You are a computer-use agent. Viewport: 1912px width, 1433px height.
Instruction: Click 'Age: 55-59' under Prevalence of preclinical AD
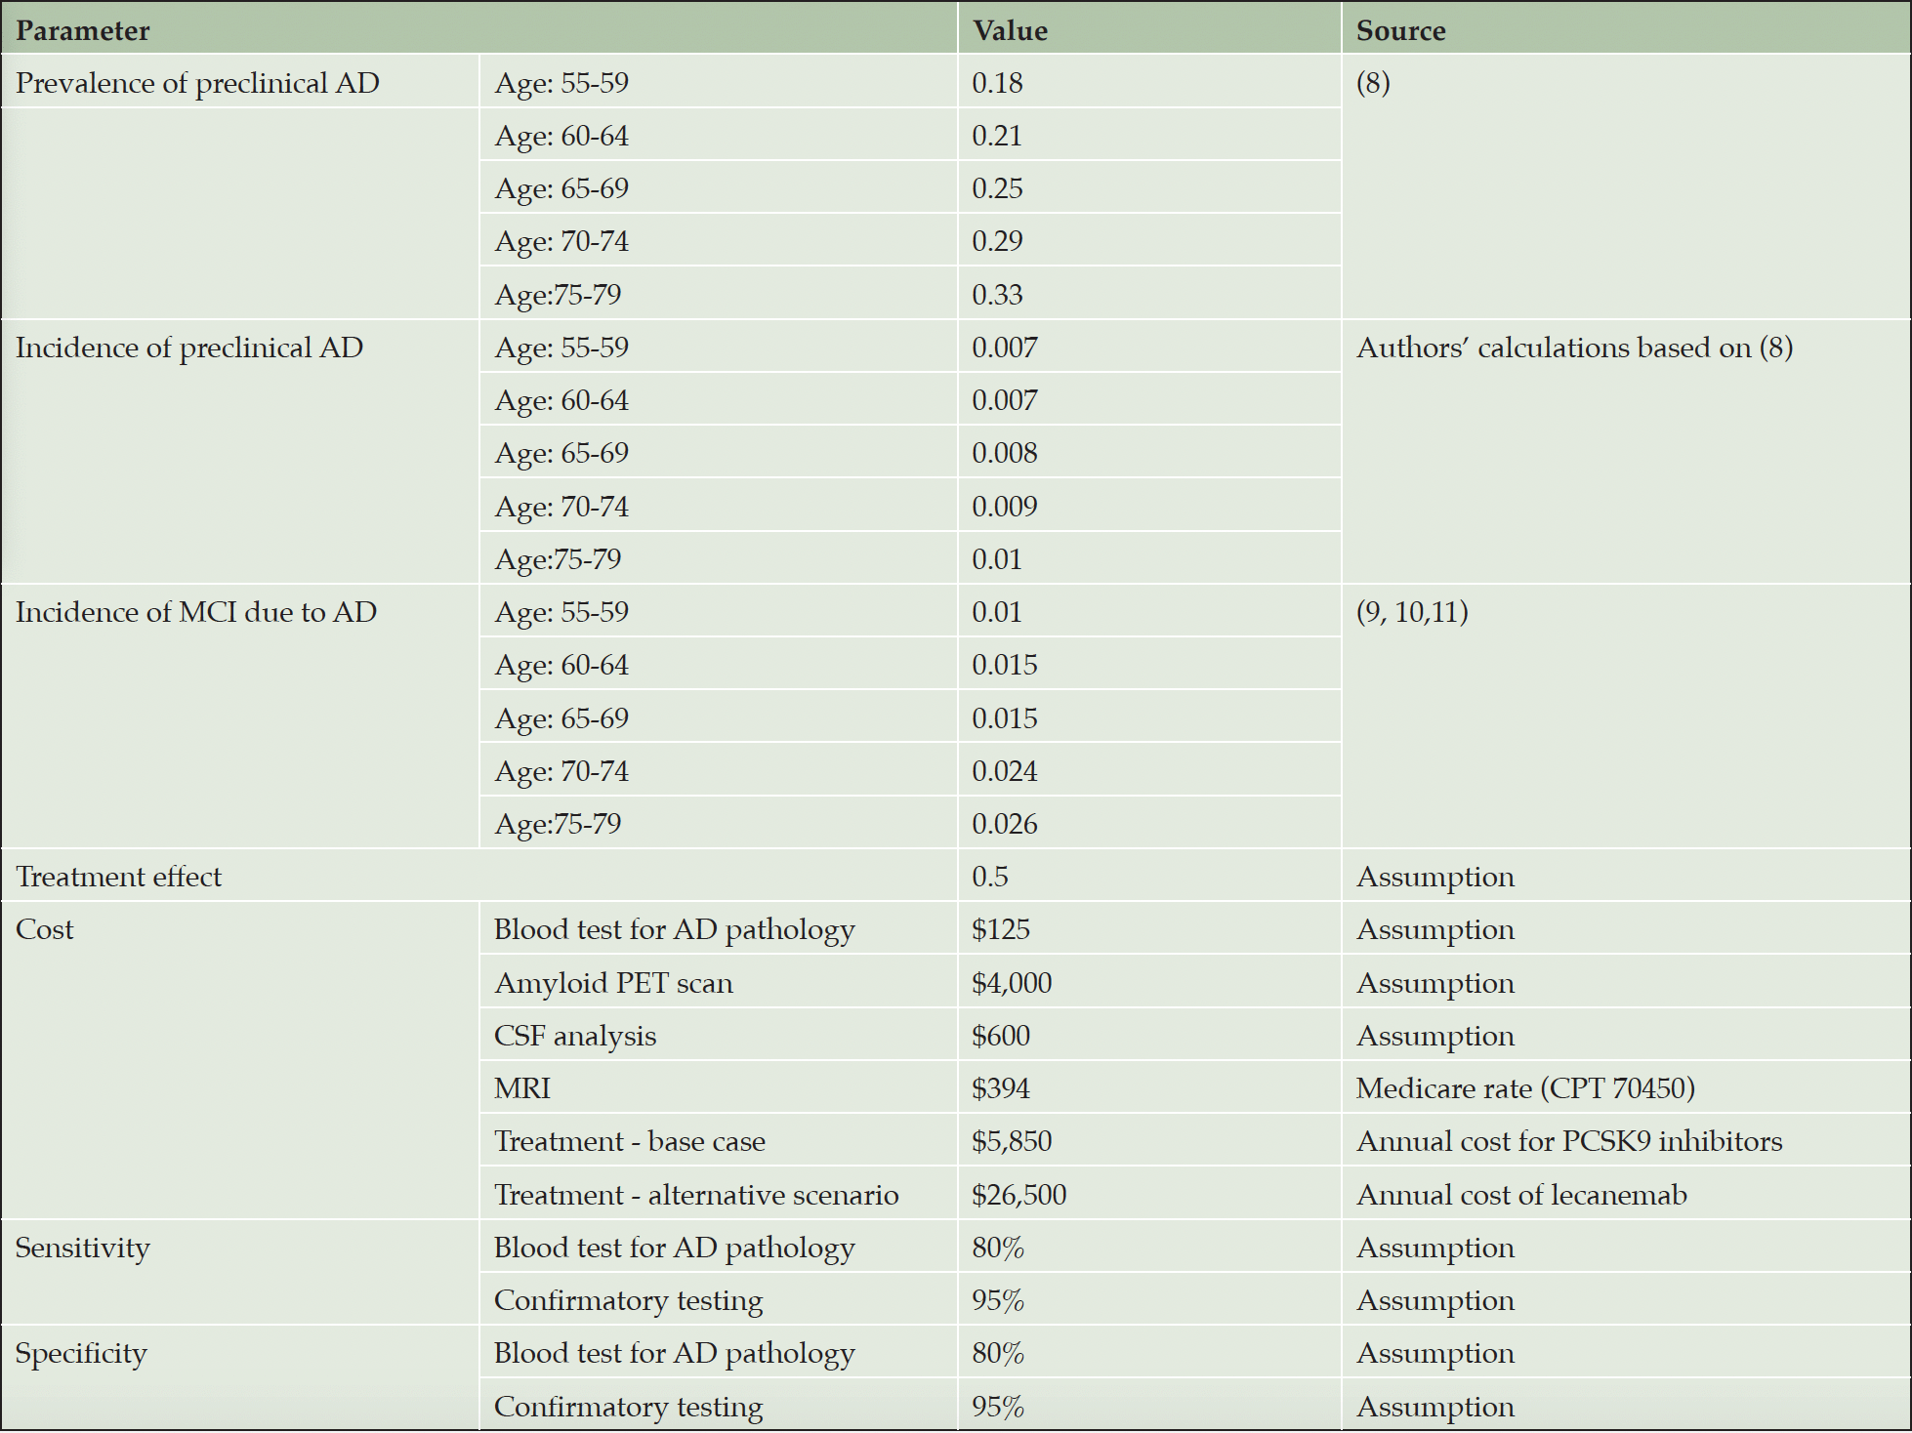[x=561, y=84]
